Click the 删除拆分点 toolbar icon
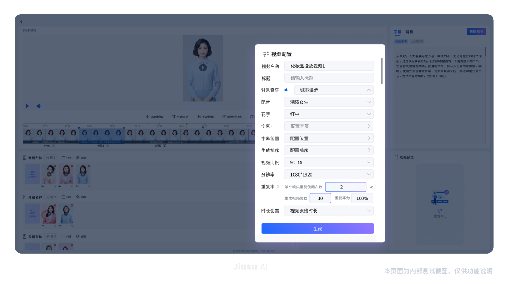Image resolution: width=508 pixels, height=284 pixels. 224,117
